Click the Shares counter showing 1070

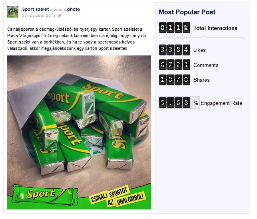[x=174, y=80]
